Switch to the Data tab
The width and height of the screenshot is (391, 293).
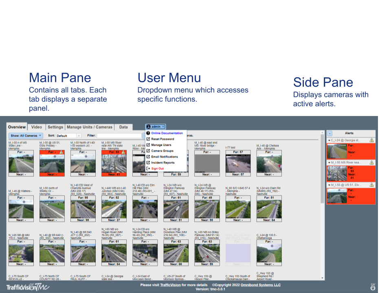123,127
